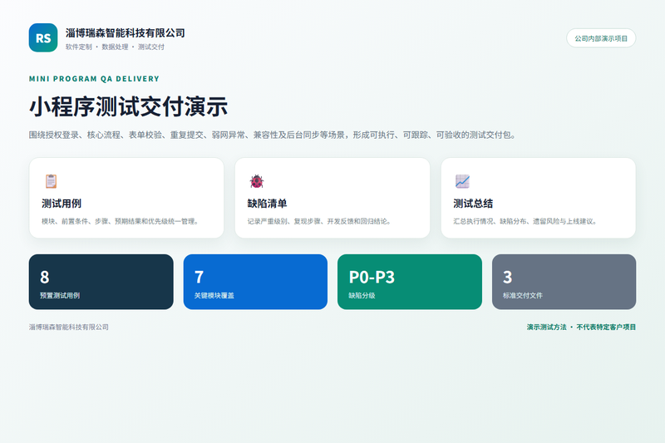Viewport: 665px width, 443px height.
Task: Select the 关键模块覆盖 stat tile
Action: [255, 282]
